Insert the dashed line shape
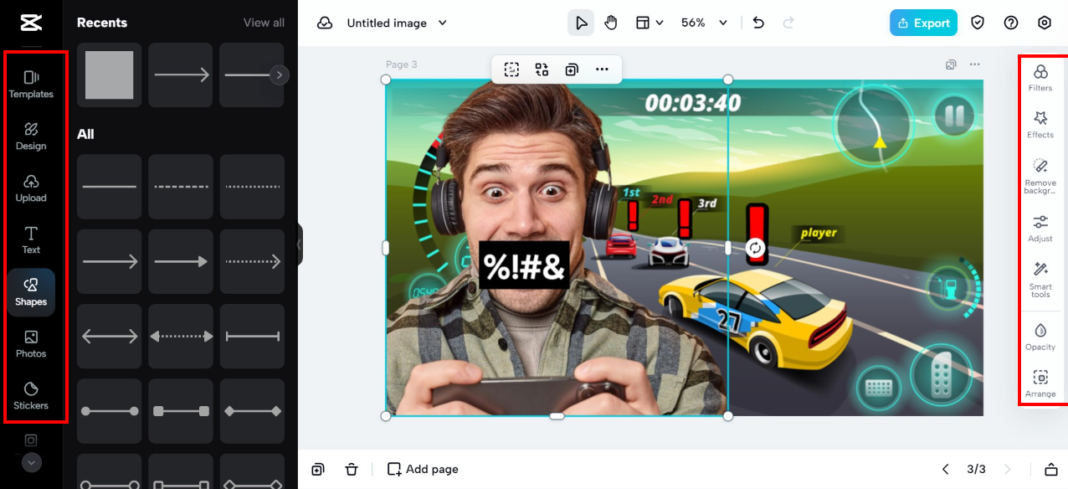The width and height of the screenshot is (1068, 489). coord(181,186)
